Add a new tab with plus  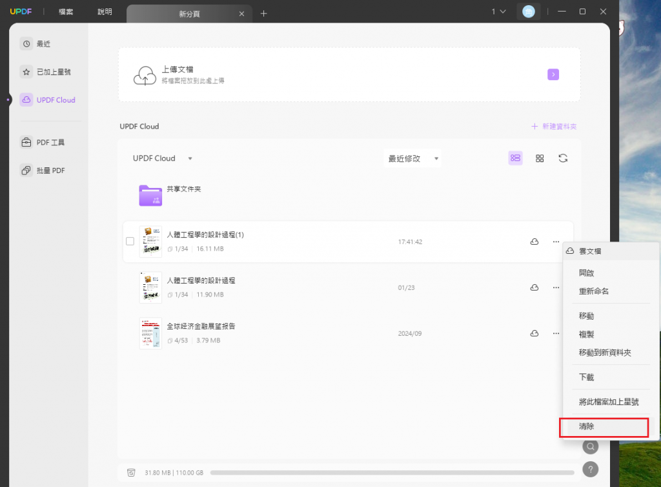(x=263, y=14)
